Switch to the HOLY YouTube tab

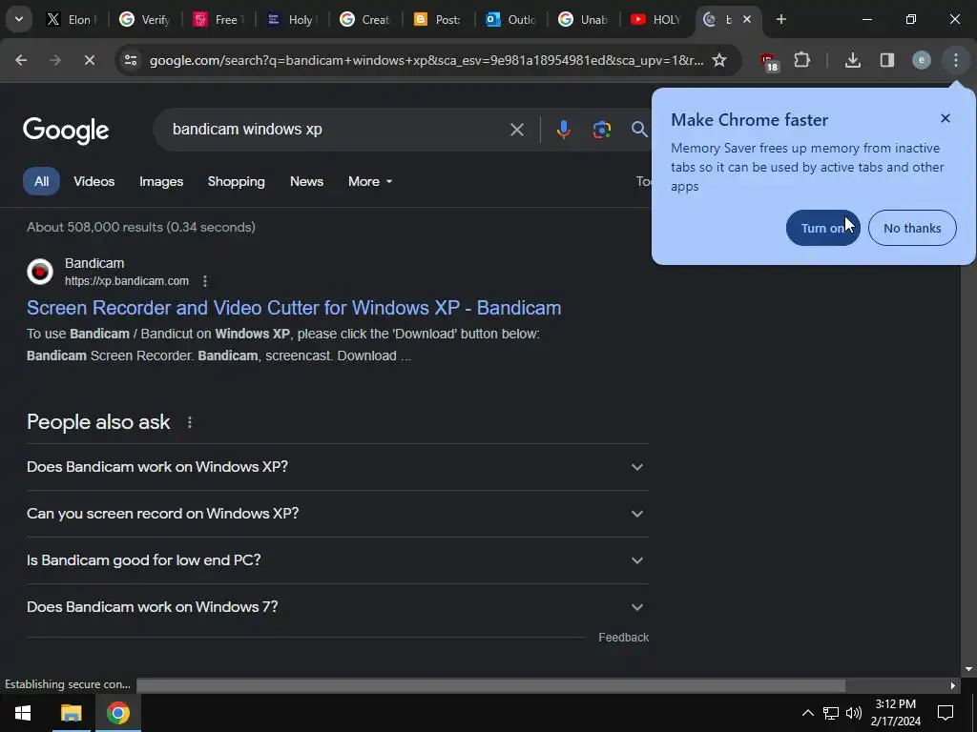tap(656, 19)
